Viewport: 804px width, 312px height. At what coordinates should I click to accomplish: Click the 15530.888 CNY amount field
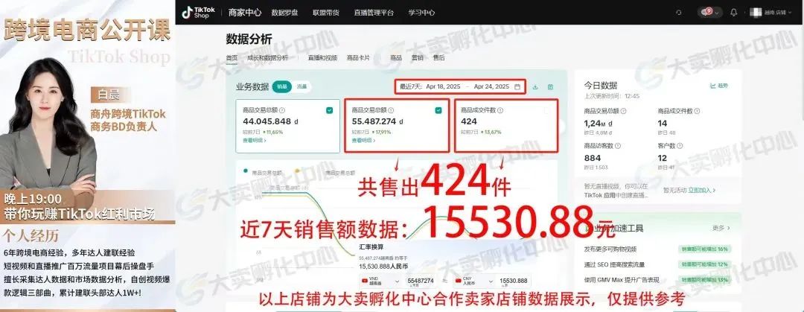coord(514,281)
